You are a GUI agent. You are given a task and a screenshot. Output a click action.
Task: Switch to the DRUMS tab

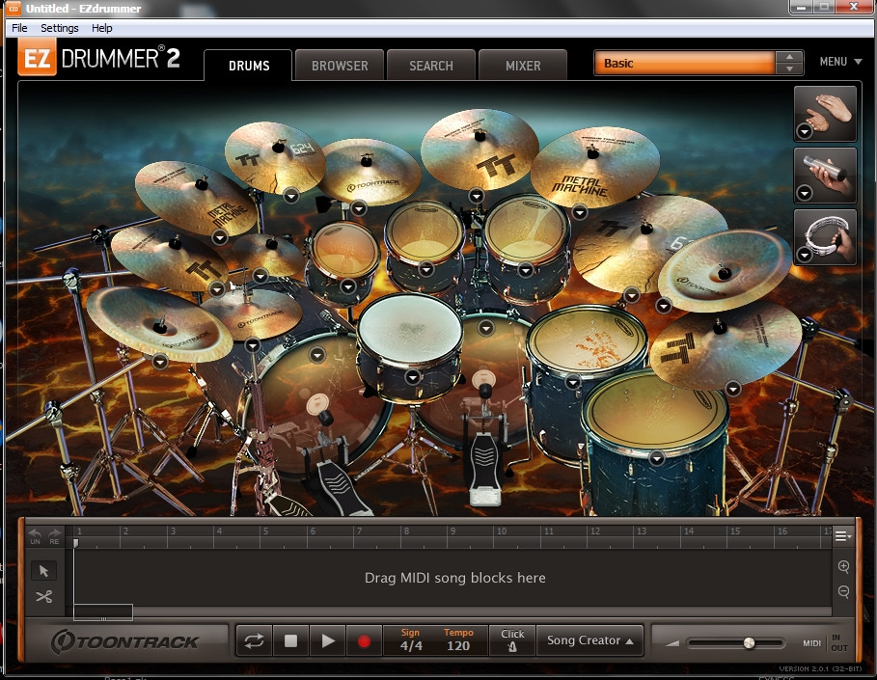[x=249, y=66]
